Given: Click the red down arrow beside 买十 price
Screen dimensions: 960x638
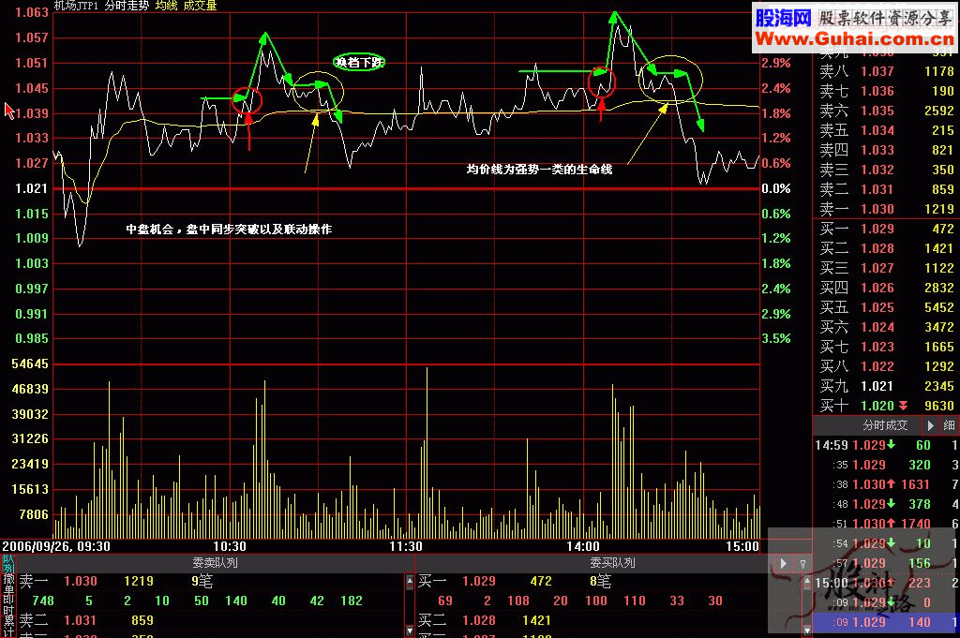Looking at the screenshot, I should (902, 406).
